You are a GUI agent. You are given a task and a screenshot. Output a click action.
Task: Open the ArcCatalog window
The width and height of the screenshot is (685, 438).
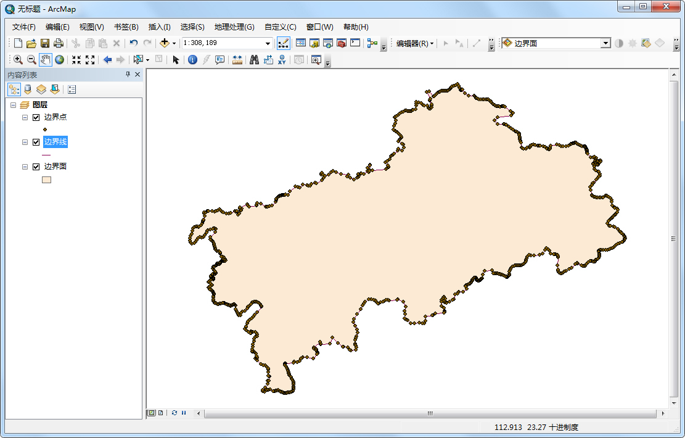(313, 43)
